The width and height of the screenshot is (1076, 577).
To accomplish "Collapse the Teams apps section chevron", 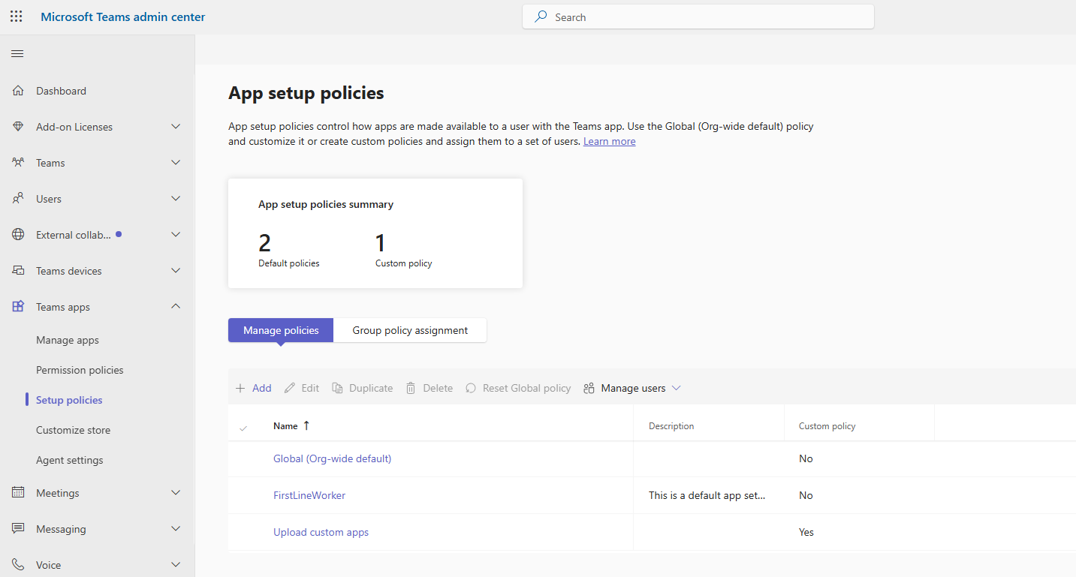I will [x=176, y=307].
